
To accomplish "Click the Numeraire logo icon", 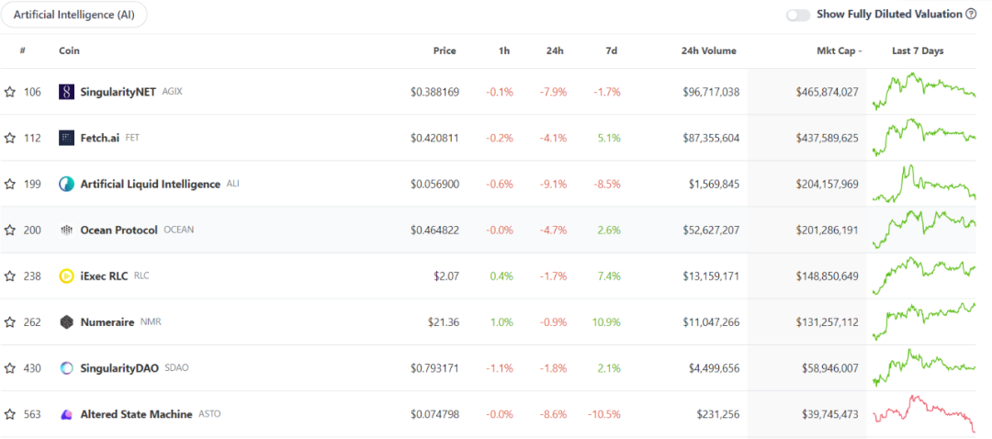I will pos(66,321).
